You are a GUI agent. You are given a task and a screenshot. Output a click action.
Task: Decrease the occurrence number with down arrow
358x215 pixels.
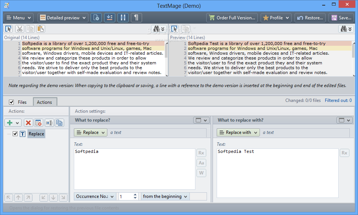point(135,198)
